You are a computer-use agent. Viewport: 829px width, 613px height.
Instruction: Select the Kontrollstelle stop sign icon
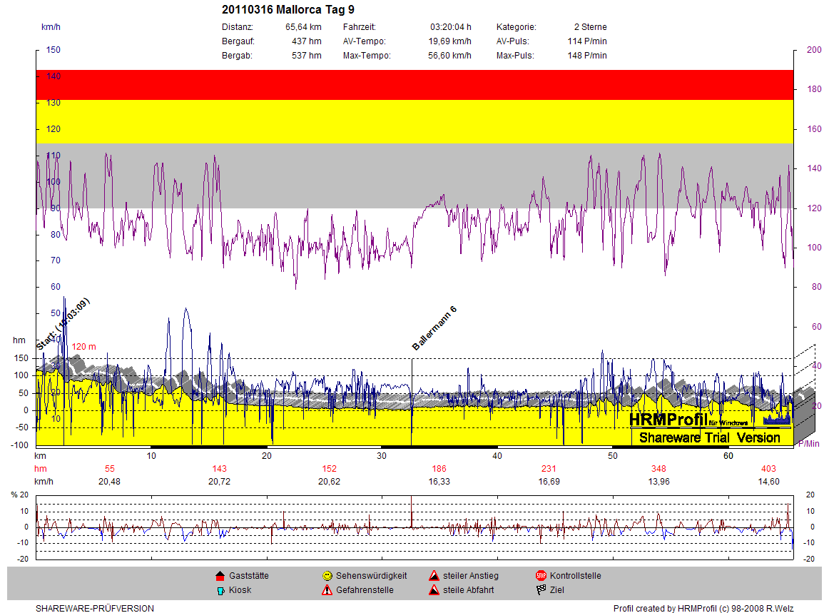click(541, 576)
